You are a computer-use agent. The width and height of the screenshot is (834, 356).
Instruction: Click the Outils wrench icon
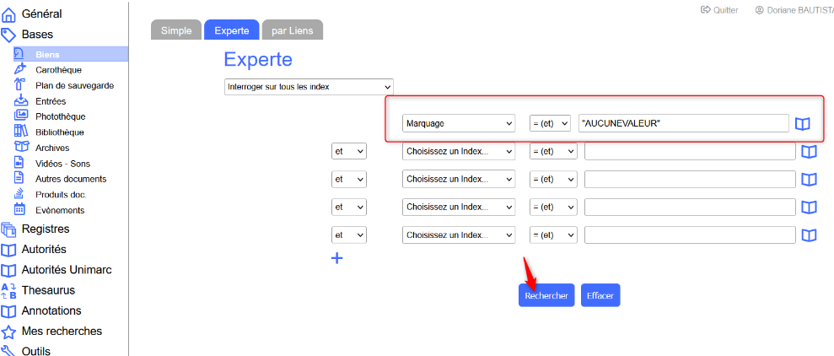pos(9,351)
